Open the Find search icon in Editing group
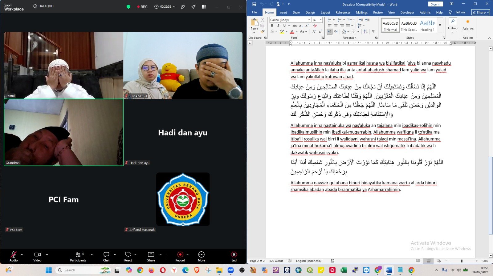The height and width of the screenshot is (276, 493). coord(453,21)
